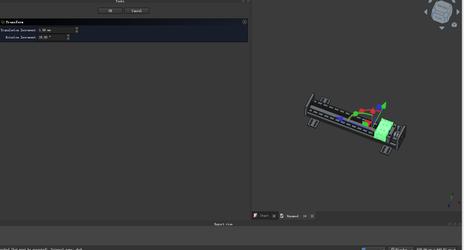Click the green rotation sphere on gizmo

tap(356, 113)
